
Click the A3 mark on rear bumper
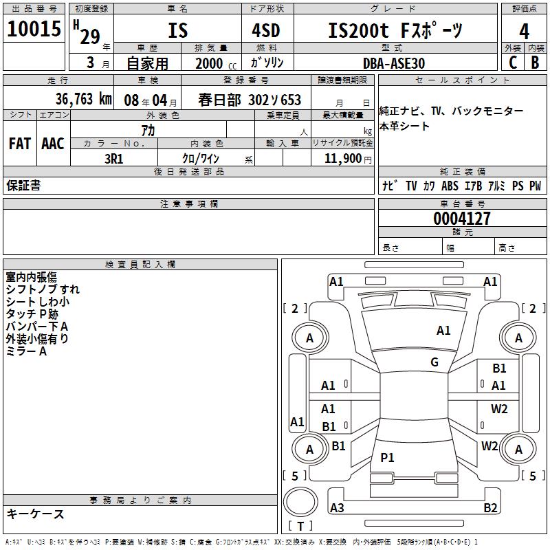[337, 507]
